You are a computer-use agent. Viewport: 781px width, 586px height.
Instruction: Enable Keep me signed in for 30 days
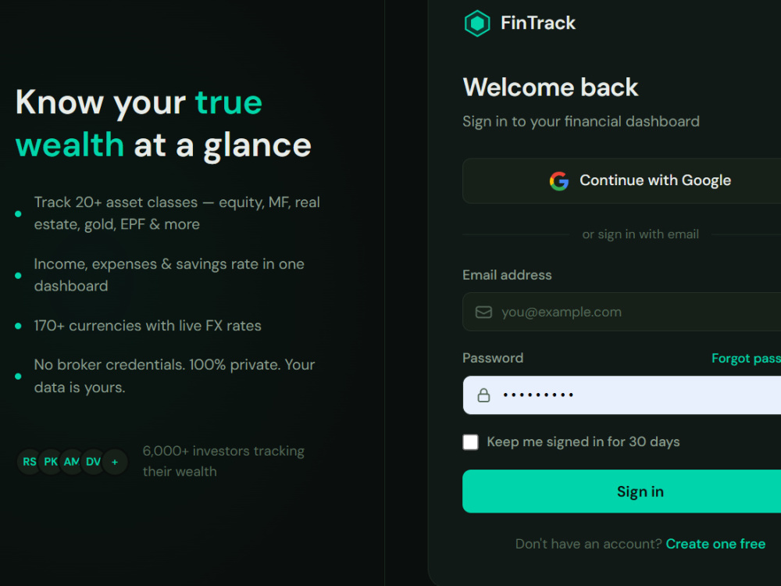point(470,442)
